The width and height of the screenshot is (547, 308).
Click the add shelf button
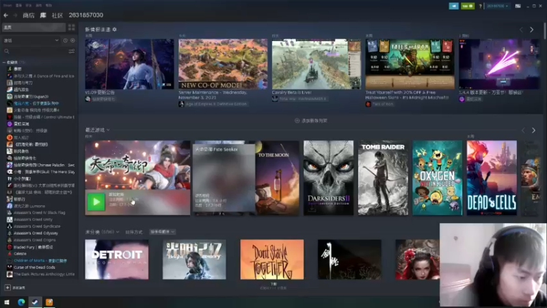(x=311, y=121)
